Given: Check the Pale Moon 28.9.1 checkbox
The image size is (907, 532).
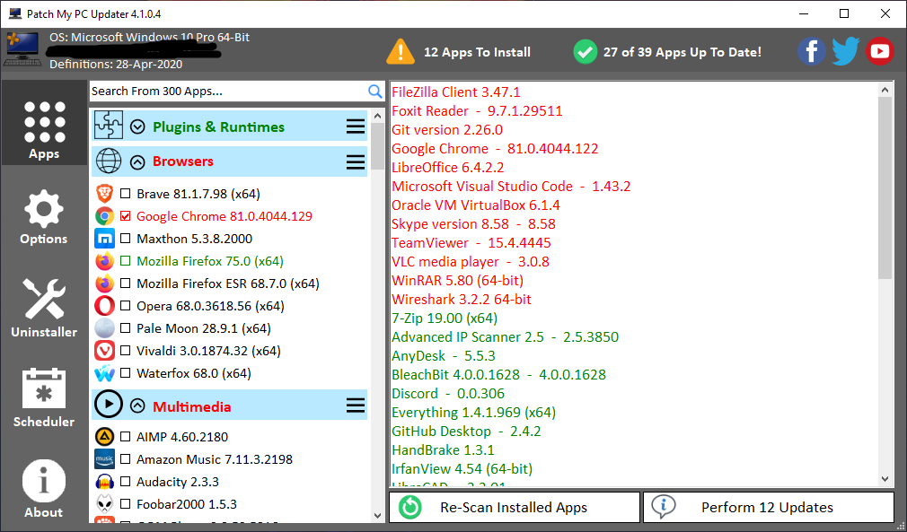Looking at the screenshot, I should point(125,328).
